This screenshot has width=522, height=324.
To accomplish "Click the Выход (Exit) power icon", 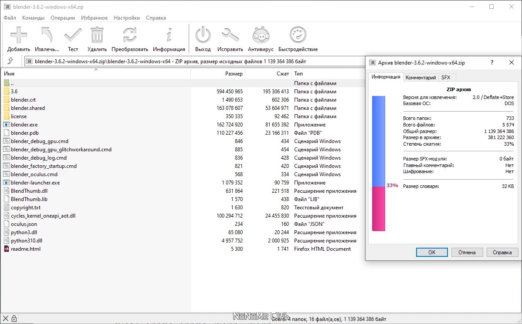I will [x=203, y=36].
